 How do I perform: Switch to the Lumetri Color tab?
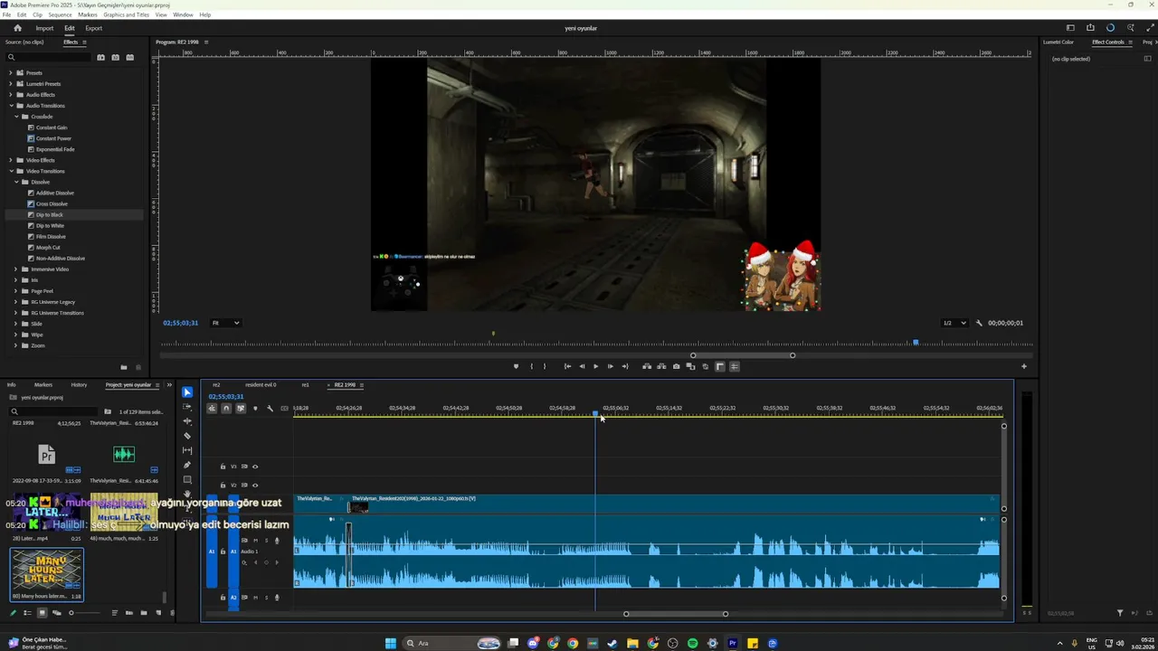1058,42
